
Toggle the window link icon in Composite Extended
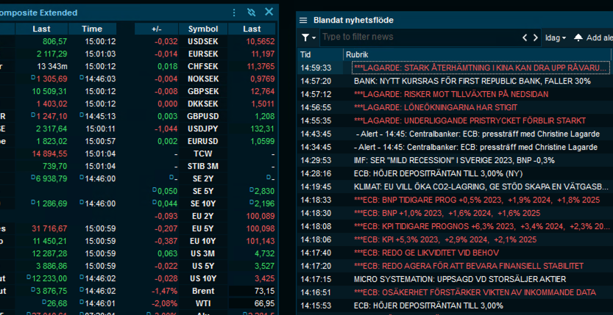pos(252,12)
